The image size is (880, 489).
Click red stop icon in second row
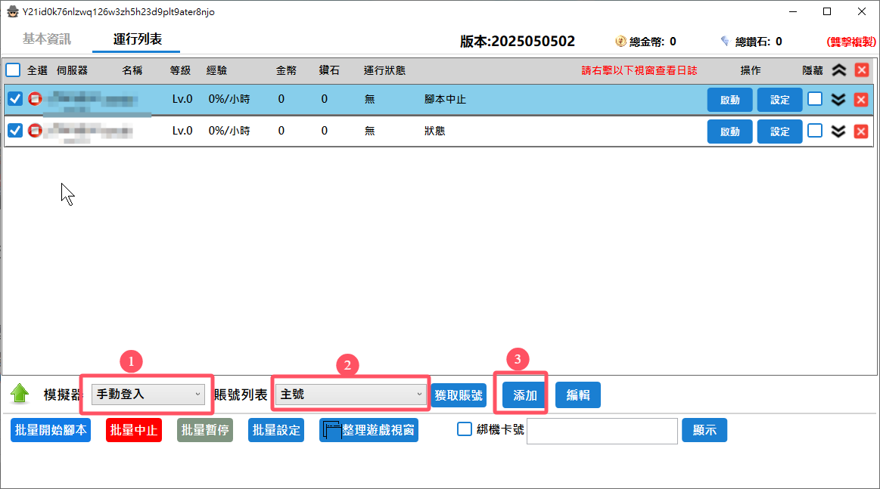[35, 131]
